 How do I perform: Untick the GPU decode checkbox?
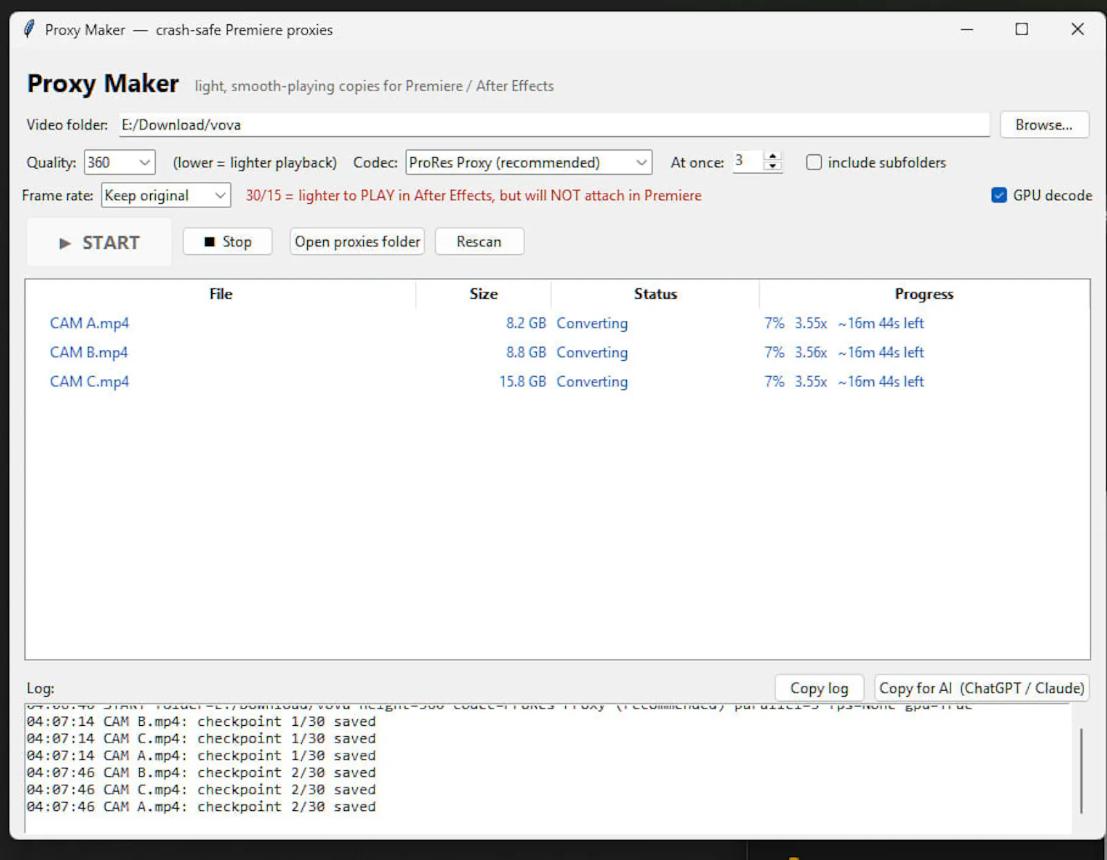coord(999,195)
